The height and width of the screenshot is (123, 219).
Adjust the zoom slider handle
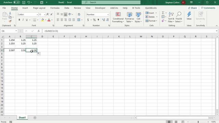198,122
